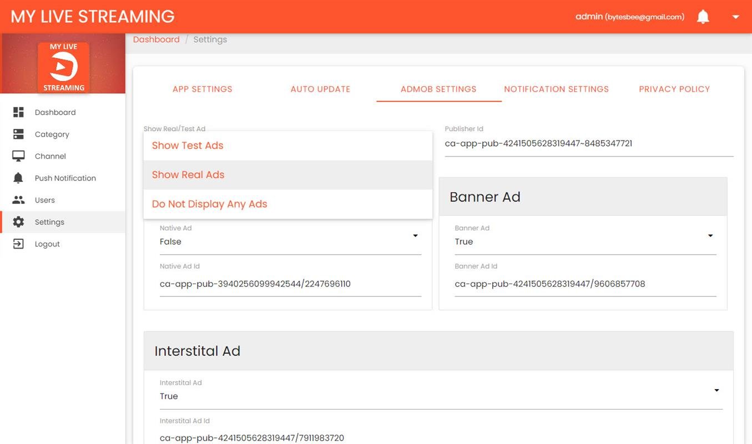Open the Dashboard page from the sidebar
This screenshot has width=752, height=444.
[x=18, y=112]
